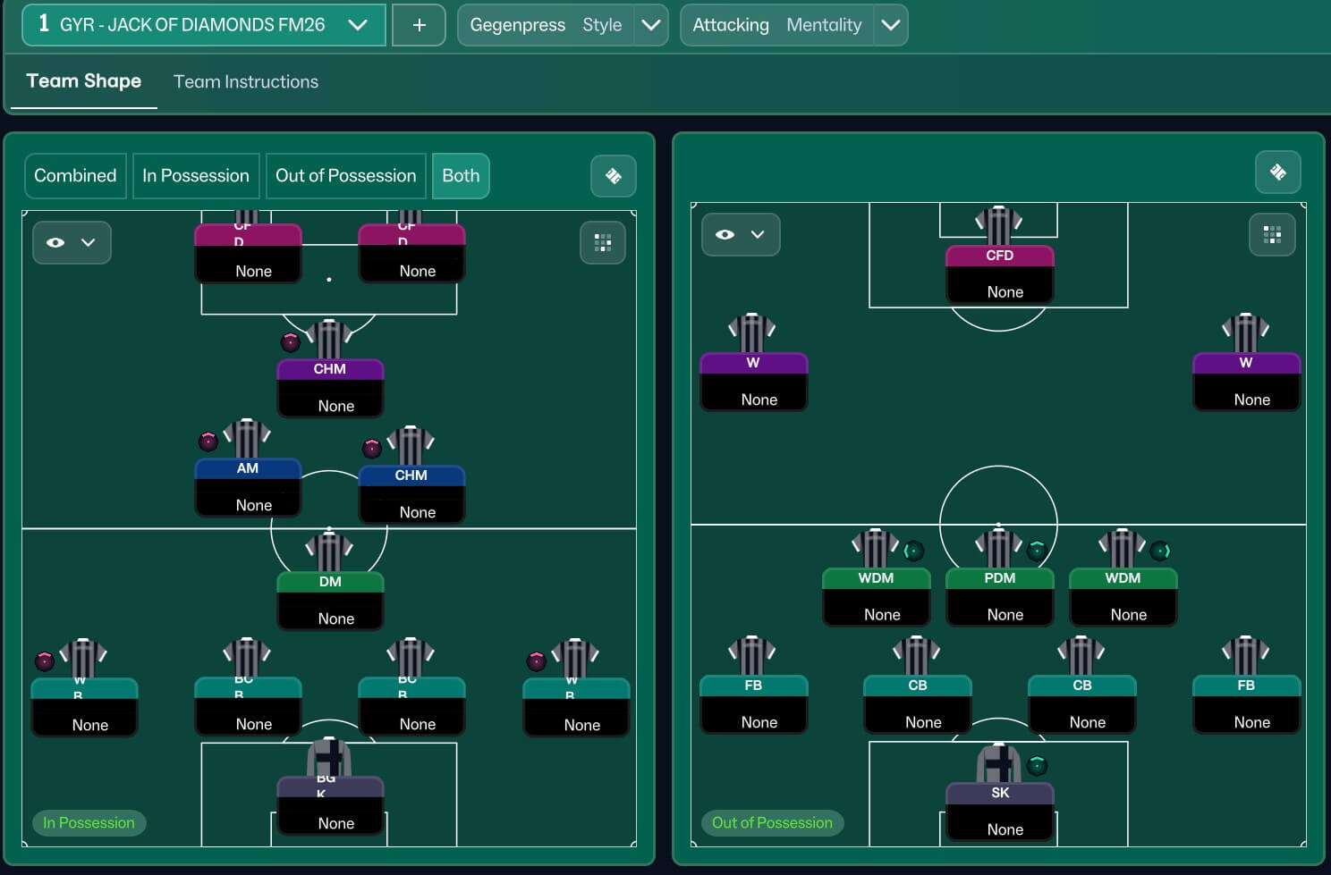Viewport: 1331px width, 875px height.
Task: Click the eraser icon in the right pitch panel
Action: coord(1277,172)
